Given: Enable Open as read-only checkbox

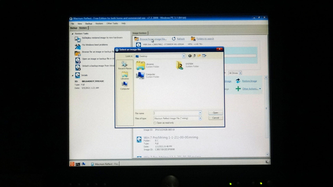Looking at the screenshot, I should tap(155, 123).
